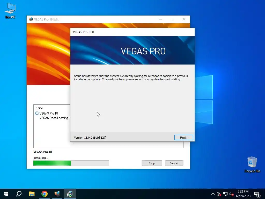Close the VEGAS Pro 18 Edit window

[x=184, y=19]
